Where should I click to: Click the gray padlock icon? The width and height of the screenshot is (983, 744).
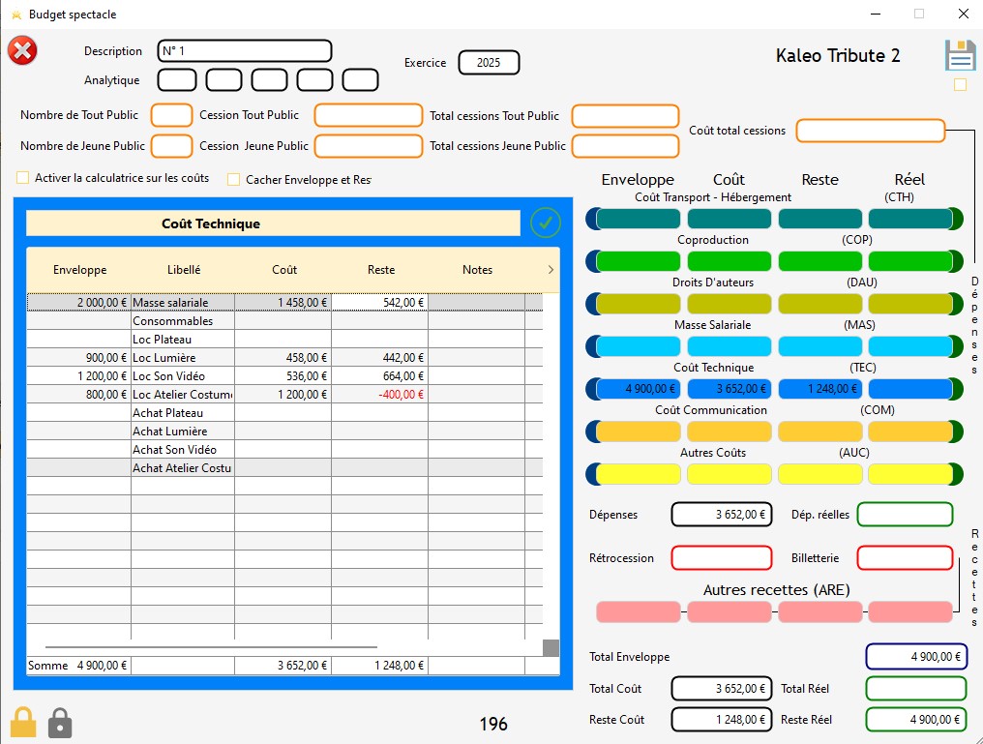click(x=60, y=722)
